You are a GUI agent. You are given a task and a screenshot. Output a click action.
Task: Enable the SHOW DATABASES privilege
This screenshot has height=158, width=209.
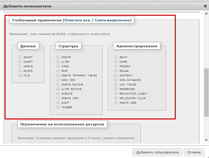click(x=116, y=80)
